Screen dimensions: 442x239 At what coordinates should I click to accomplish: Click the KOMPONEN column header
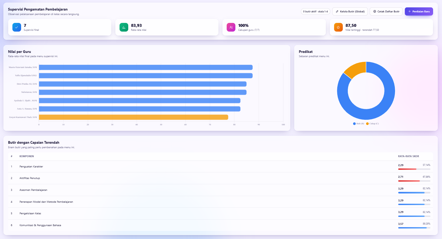[27, 156]
